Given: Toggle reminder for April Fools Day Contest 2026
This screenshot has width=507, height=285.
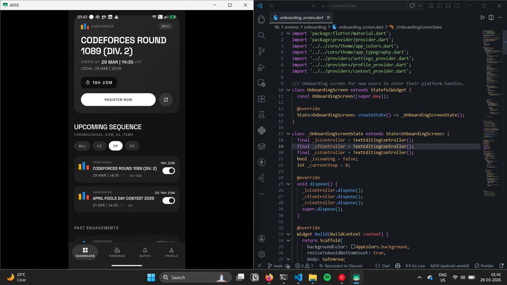Looking at the screenshot, I should (169, 201).
